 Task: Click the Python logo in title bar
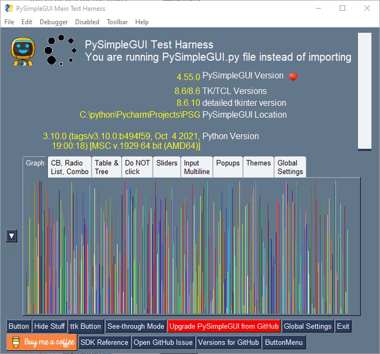[x=9, y=8]
